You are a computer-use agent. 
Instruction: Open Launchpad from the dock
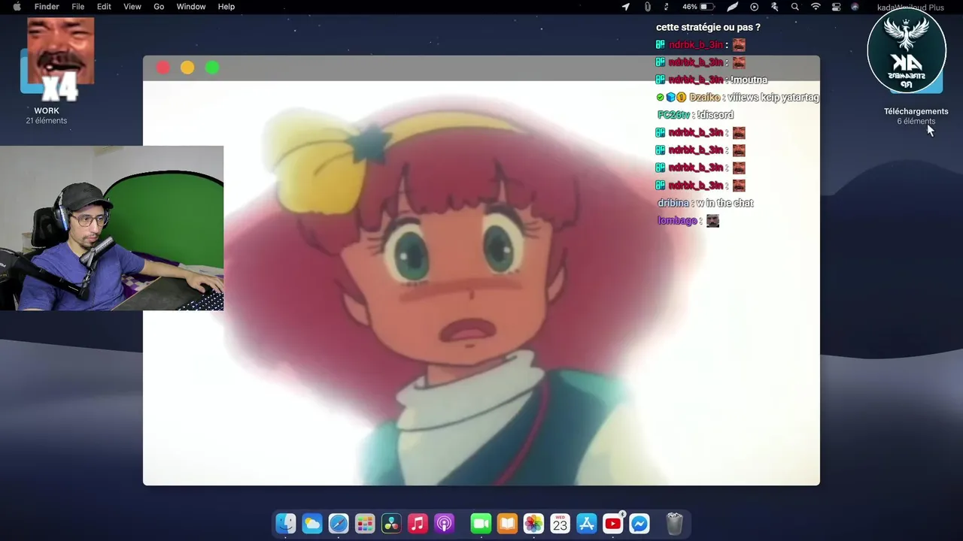pos(365,524)
